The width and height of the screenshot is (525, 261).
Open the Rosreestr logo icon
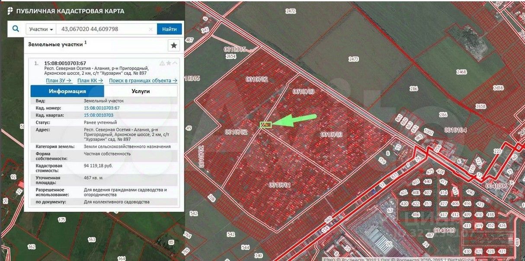point(10,11)
